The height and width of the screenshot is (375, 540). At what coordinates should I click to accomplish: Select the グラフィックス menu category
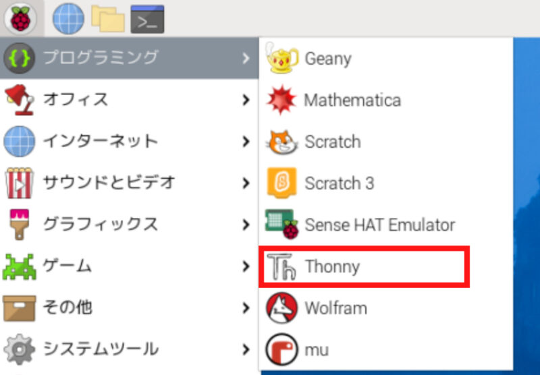pos(129,225)
